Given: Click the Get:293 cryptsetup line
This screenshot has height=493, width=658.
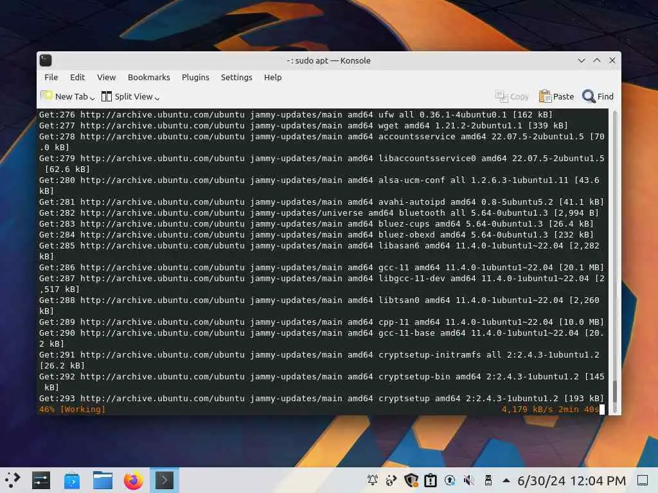Looking at the screenshot, I should click(321, 398).
